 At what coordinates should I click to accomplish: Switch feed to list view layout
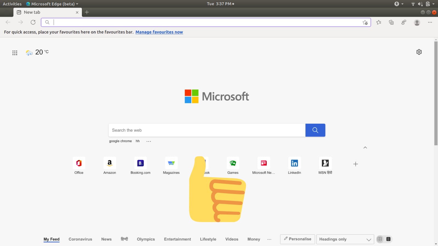(388, 239)
